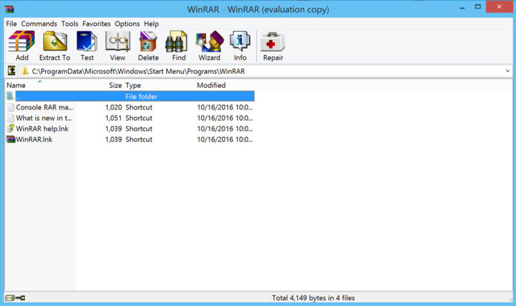The height and width of the screenshot is (306, 516).
Task: Open the Options menu
Action: [x=127, y=24]
